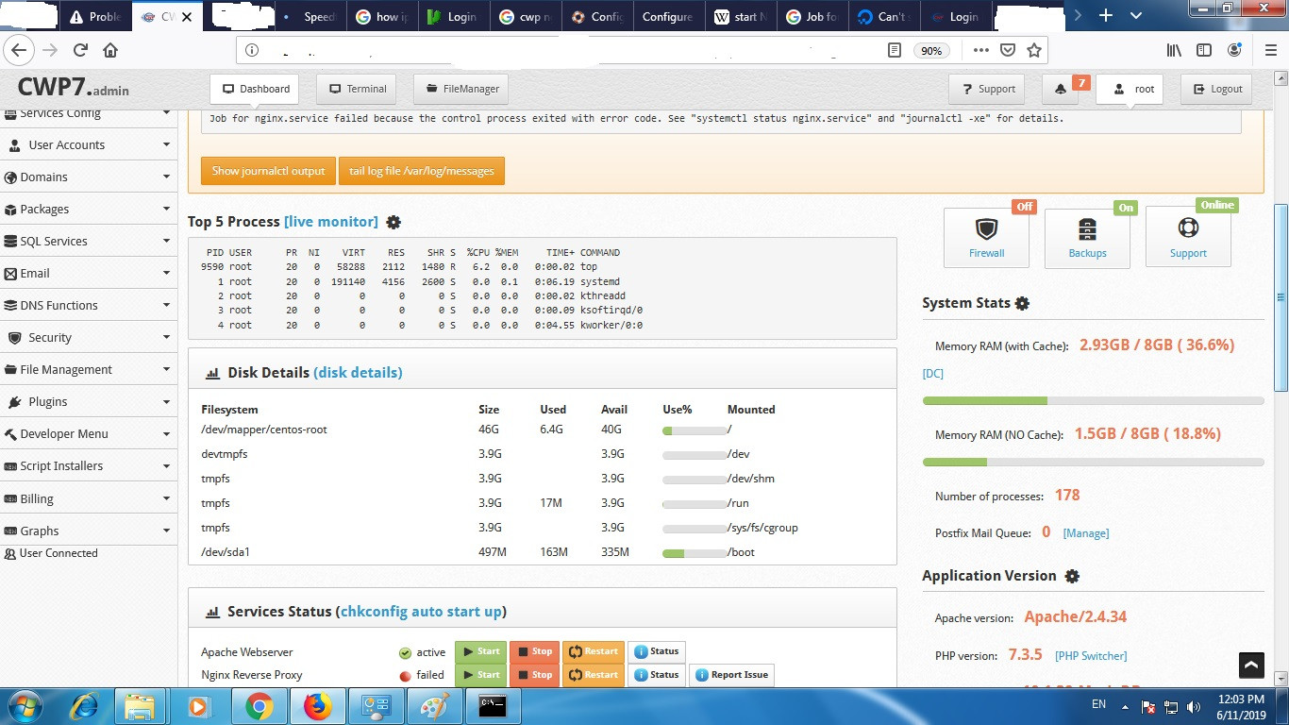The width and height of the screenshot is (1289, 725).
Task: Click Show journalctl output button
Action: (x=268, y=171)
